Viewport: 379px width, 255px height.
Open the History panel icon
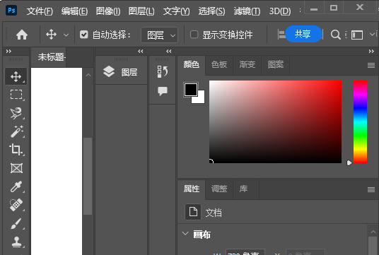pos(163,71)
